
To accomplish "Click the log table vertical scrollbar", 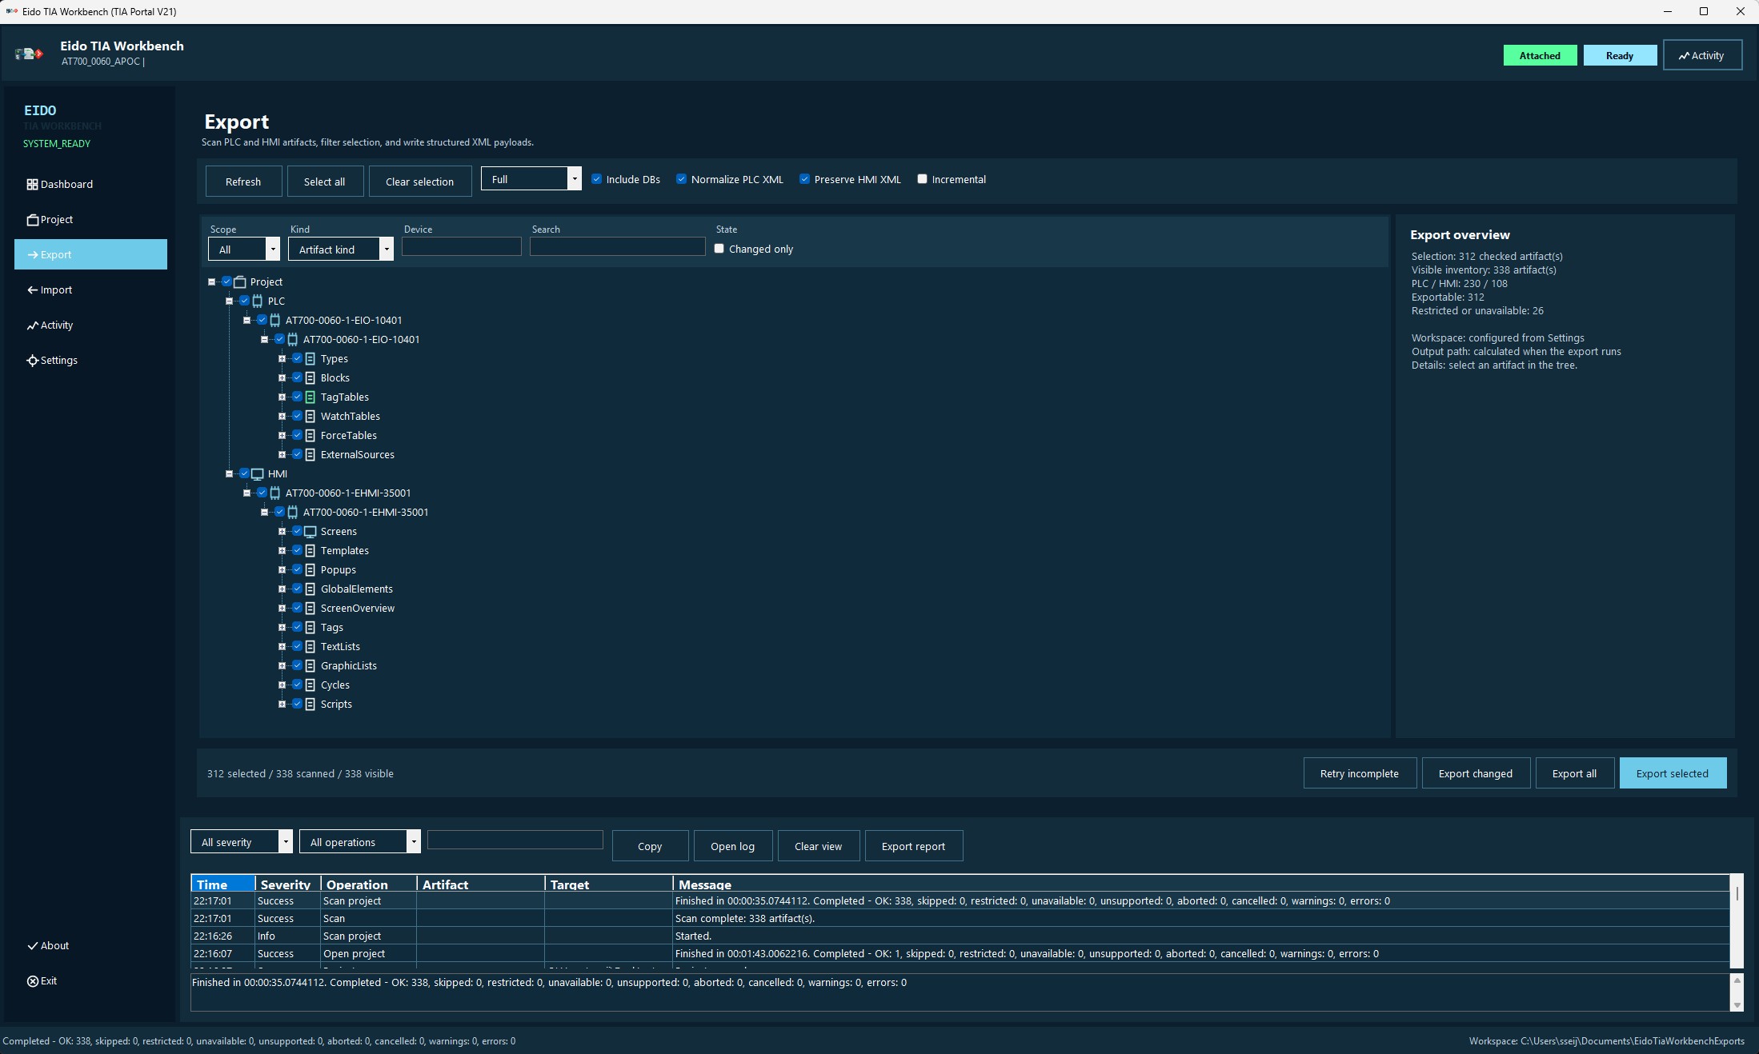I will [x=1737, y=921].
